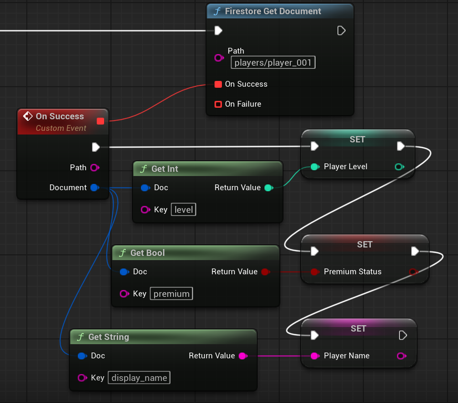Click the On Failure delegate pin
Image resolution: width=458 pixels, height=403 pixels.
point(218,104)
